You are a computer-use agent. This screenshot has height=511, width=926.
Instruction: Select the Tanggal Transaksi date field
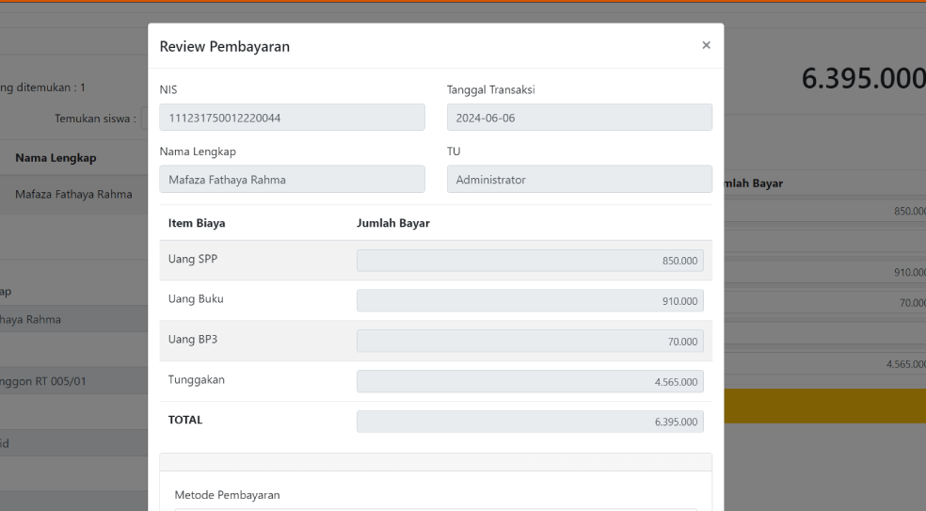point(579,118)
